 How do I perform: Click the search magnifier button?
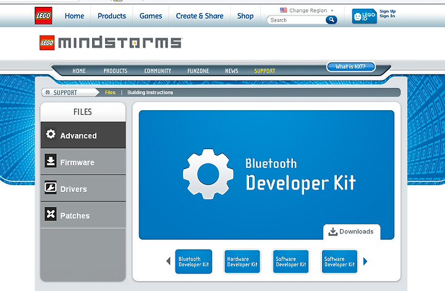click(331, 20)
